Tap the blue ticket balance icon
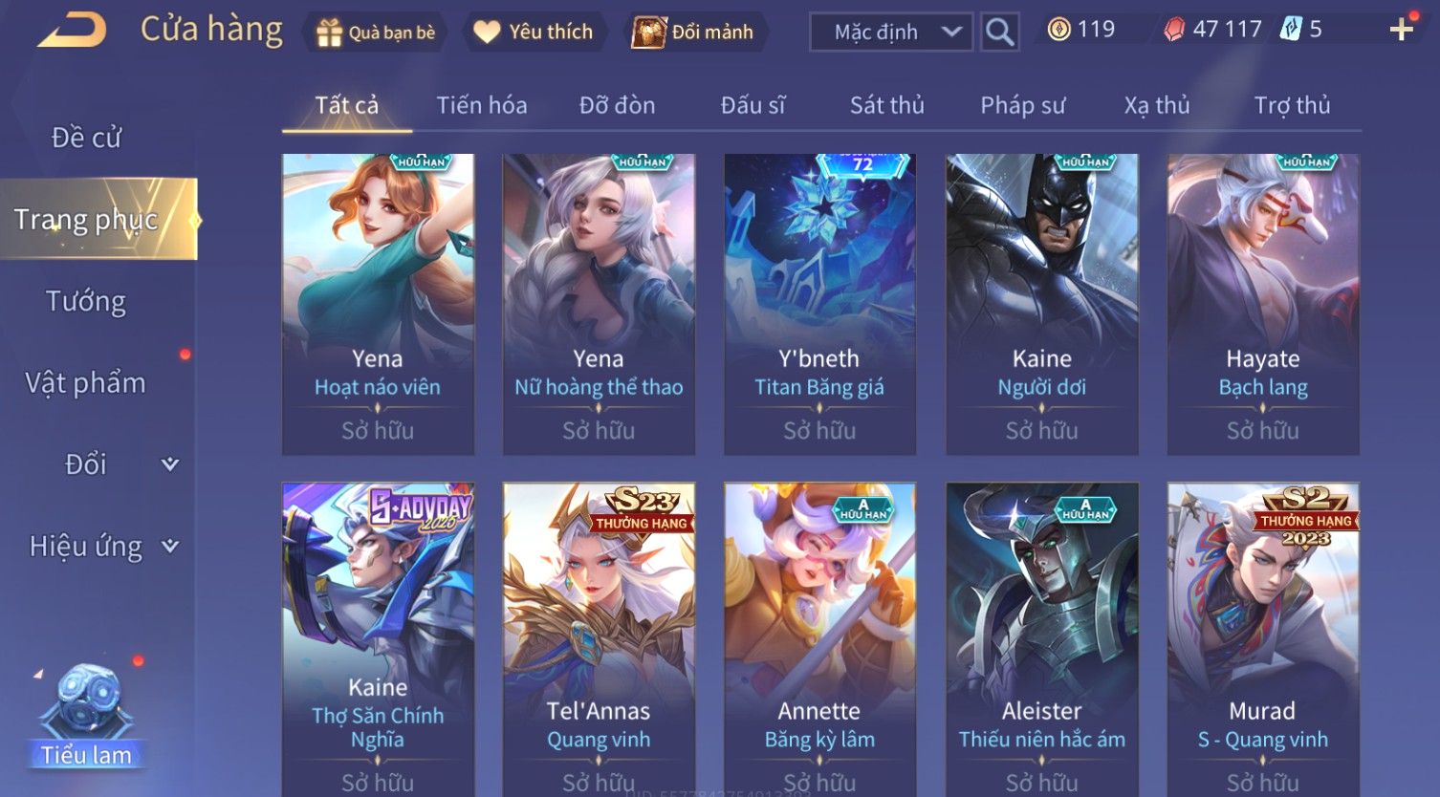Image resolution: width=1440 pixels, height=797 pixels. pyautogui.click(x=1291, y=30)
